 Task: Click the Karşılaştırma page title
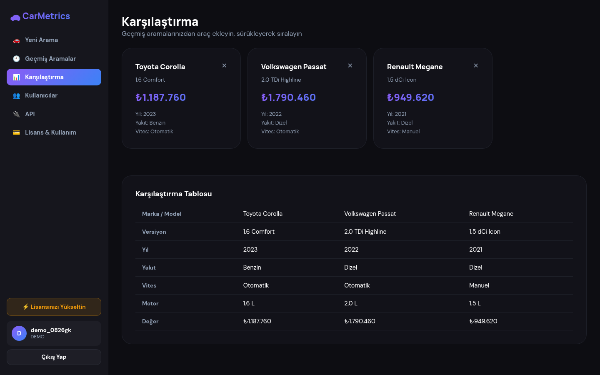point(160,22)
